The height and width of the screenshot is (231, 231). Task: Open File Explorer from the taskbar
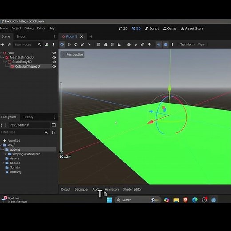176,200
